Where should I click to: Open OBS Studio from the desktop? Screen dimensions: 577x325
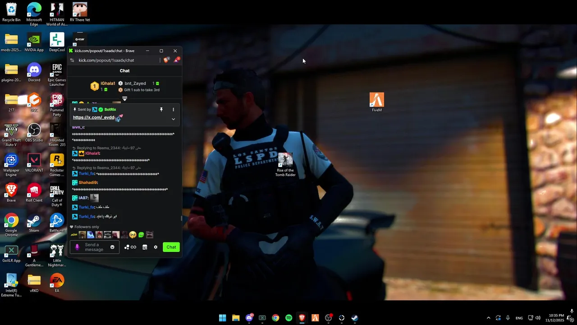(34, 133)
